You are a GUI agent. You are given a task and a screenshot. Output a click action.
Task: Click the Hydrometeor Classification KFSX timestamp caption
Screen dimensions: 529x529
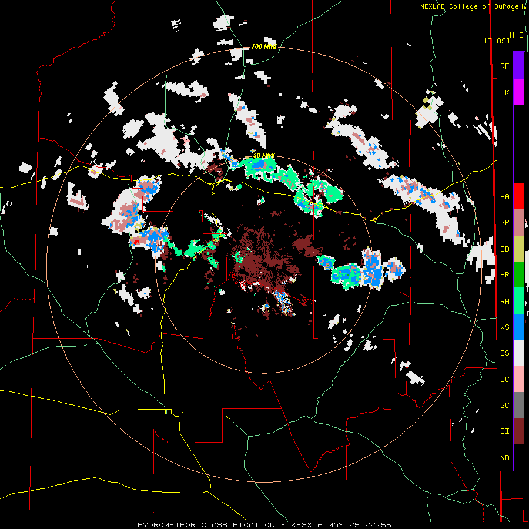[x=264, y=525]
